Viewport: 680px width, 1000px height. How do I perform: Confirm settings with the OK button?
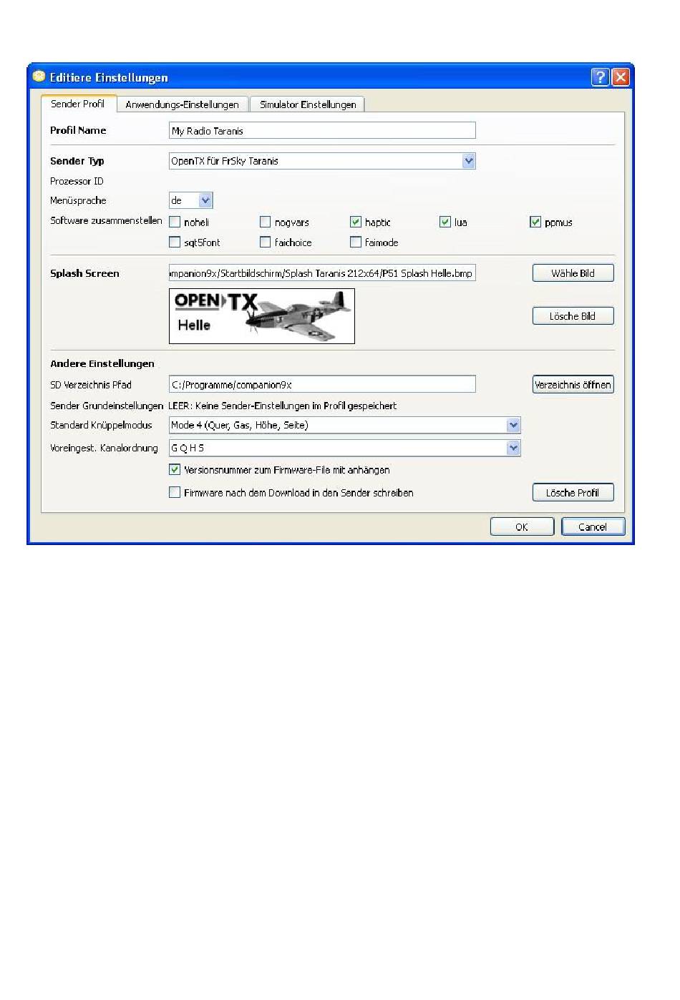[x=522, y=527]
